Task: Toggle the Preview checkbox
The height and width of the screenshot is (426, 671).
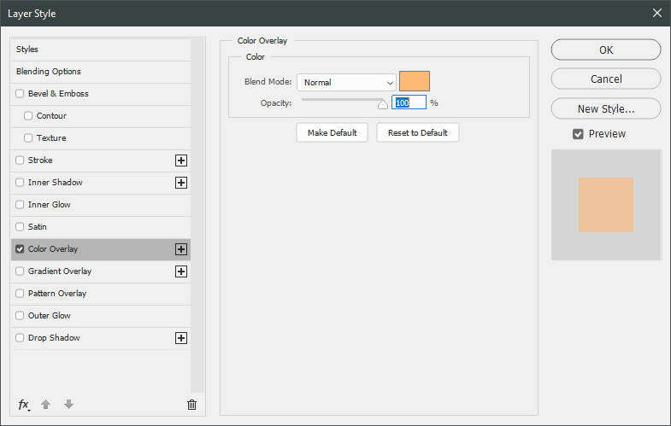Action: [578, 134]
